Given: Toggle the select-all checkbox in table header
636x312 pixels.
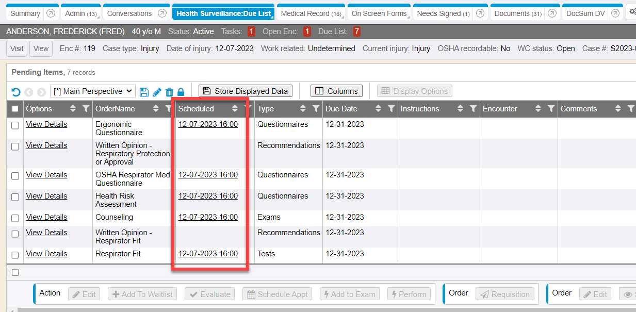Looking at the screenshot, I should (x=15, y=109).
